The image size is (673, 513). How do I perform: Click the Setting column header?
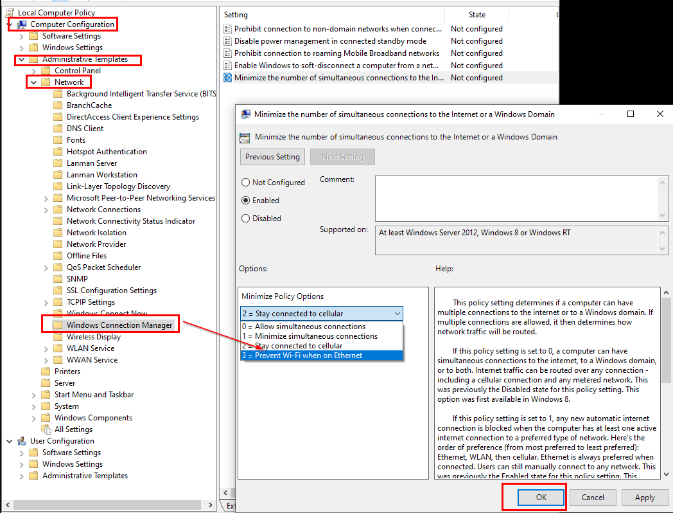coord(333,15)
